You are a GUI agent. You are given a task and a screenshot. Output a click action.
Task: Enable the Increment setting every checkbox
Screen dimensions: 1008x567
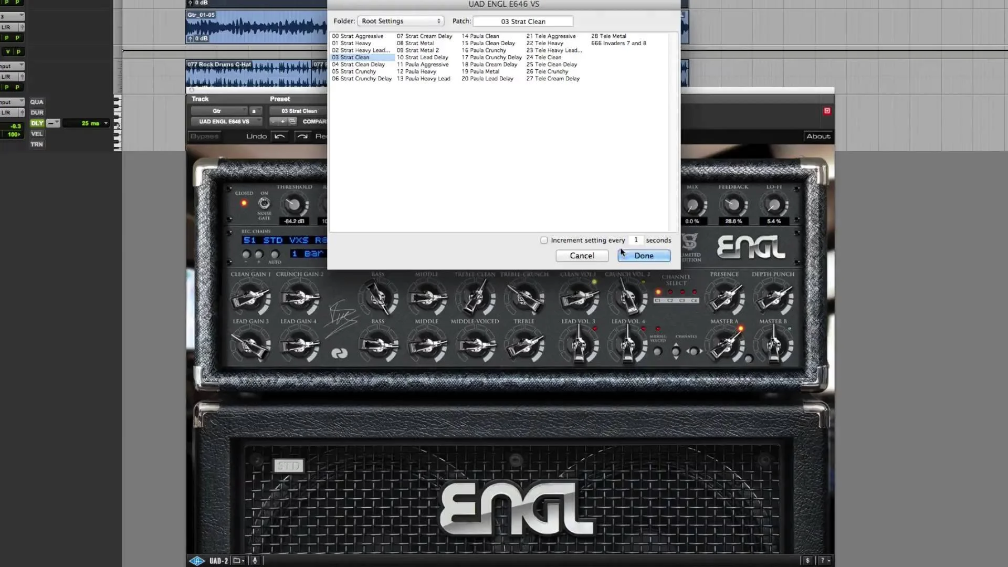(x=544, y=240)
